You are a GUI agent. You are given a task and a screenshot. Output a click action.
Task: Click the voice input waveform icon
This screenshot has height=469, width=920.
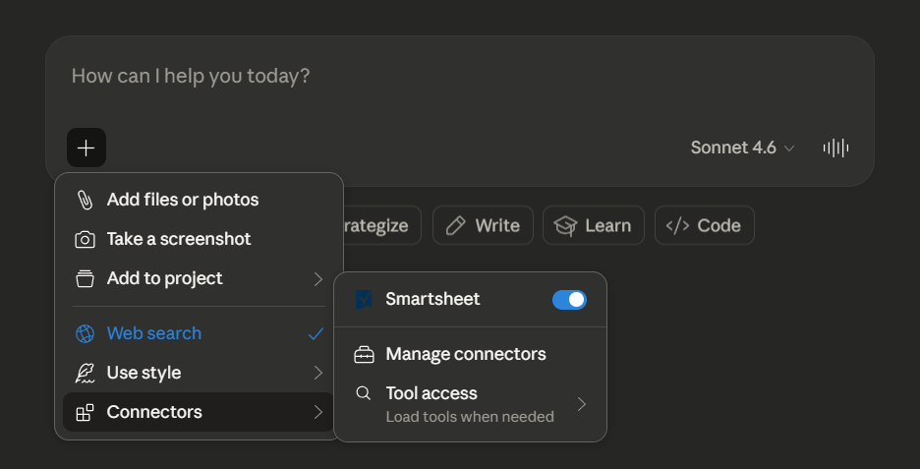click(x=835, y=147)
